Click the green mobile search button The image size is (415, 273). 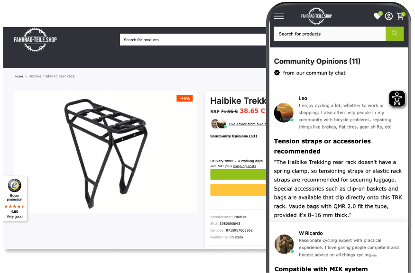(x=394, y=34)
